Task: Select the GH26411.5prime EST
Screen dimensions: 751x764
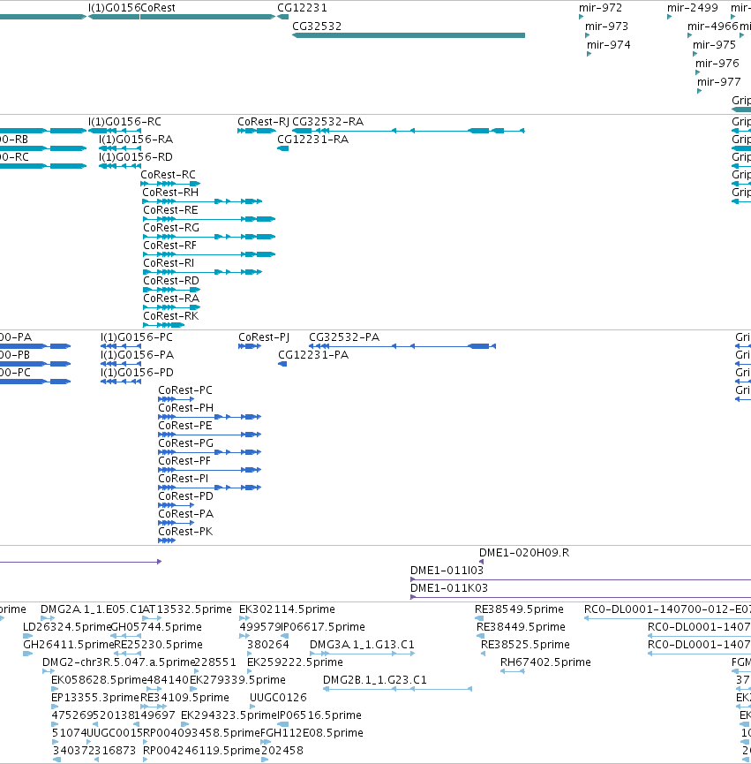Action: (27, 654)
